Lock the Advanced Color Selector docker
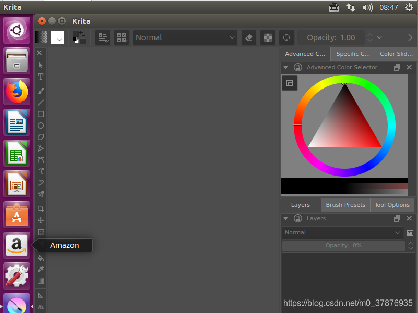 tap(298, 67)
